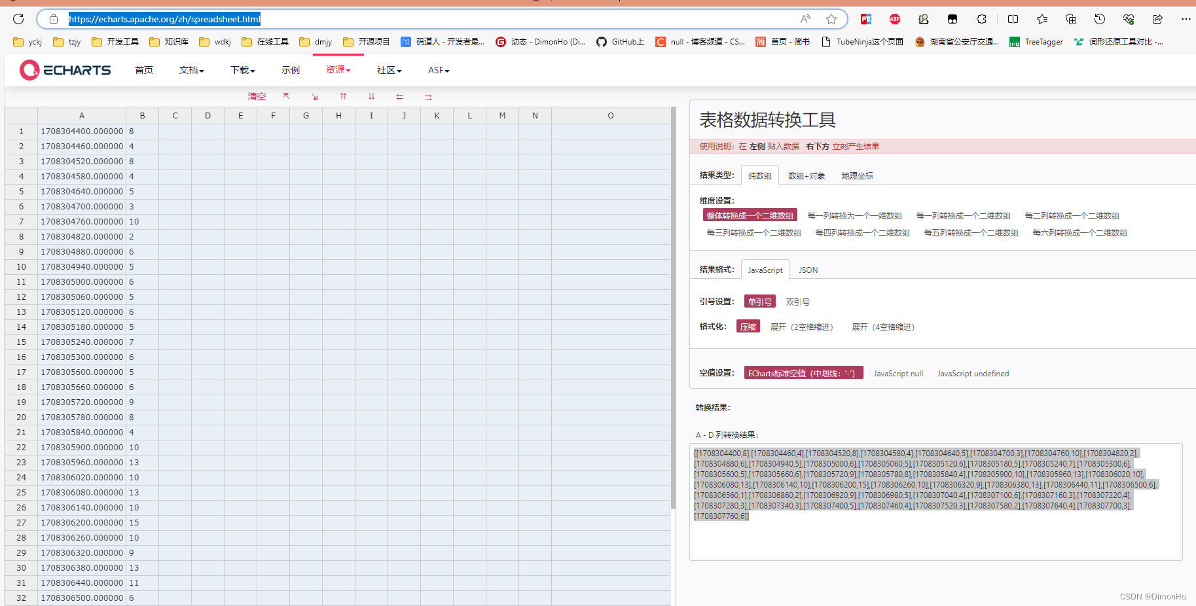Select 每二列转换成一个二维数组 dimension option

pyautogui.click(x=1072, y=215)
